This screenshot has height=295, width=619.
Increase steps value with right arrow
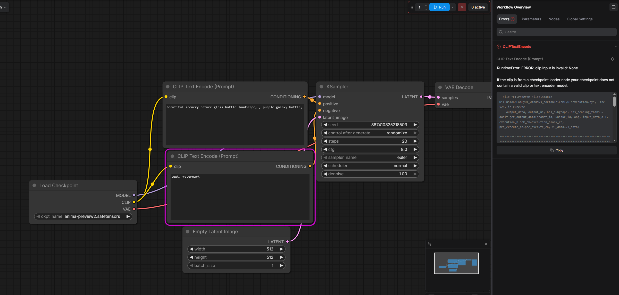(415, 141)
